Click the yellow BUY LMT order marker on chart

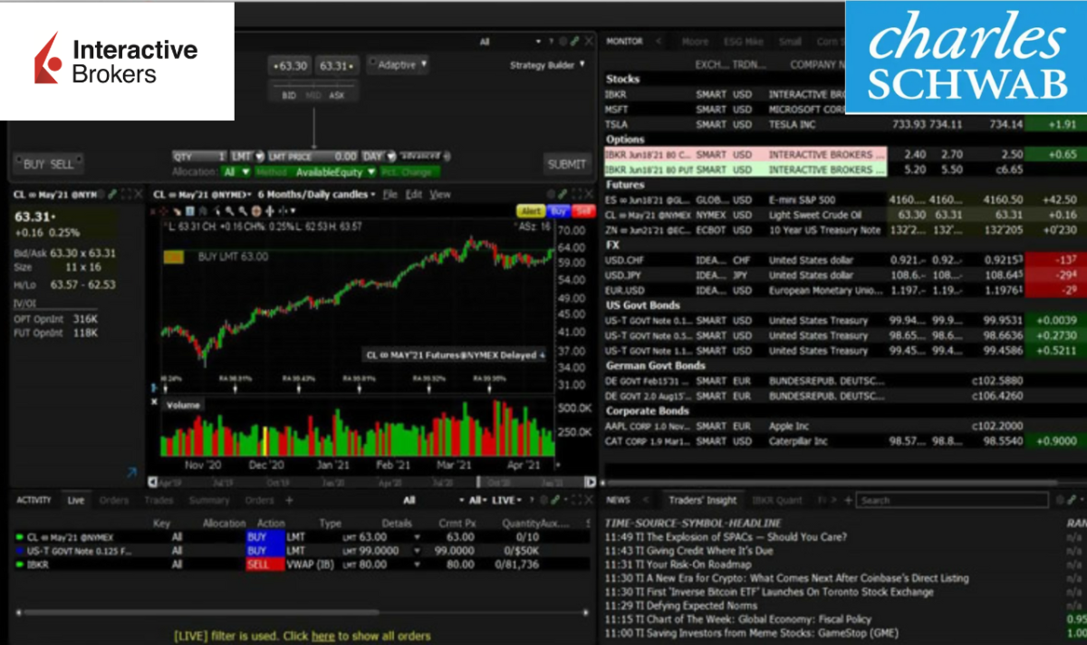[x=173, y=257]
